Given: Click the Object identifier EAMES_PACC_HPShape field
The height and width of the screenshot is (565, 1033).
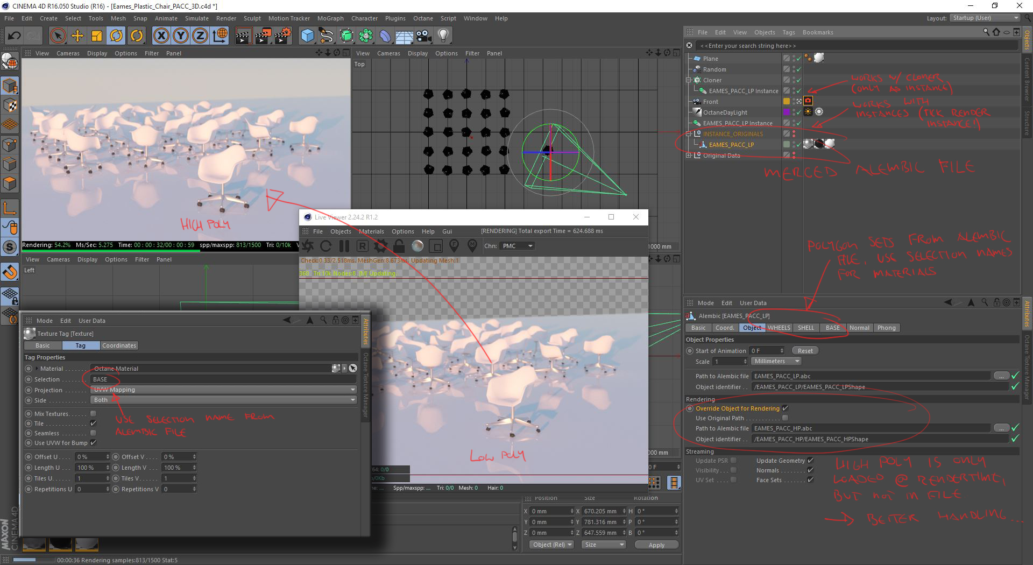Looking at the screenshot, I should [880, 439].
